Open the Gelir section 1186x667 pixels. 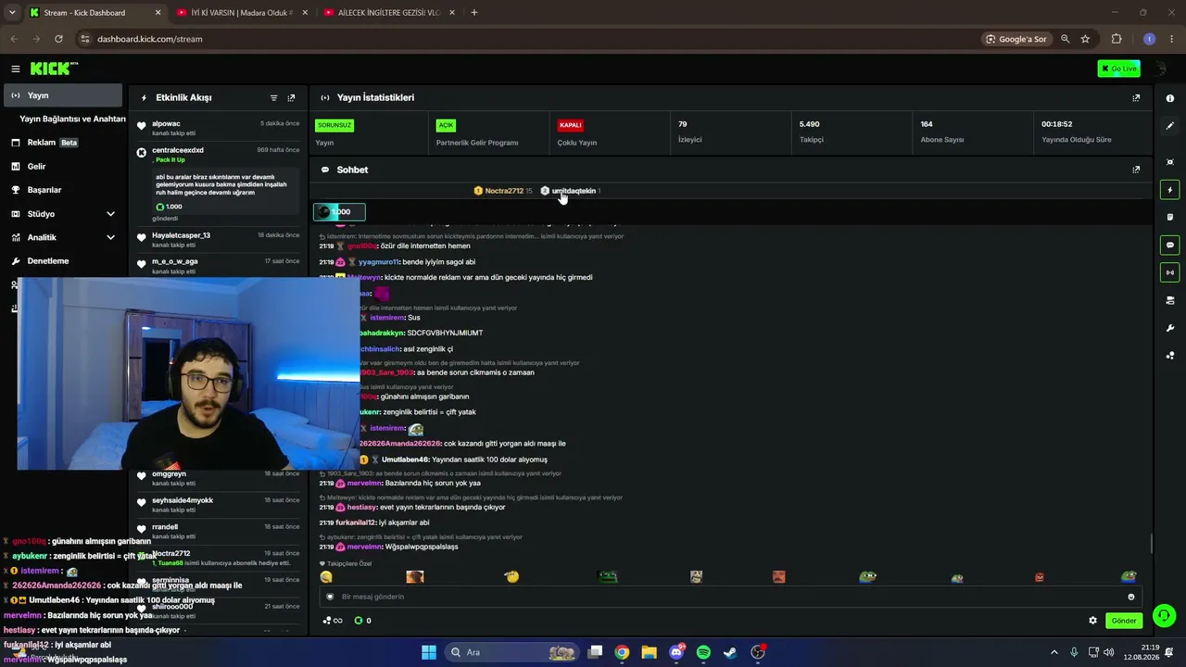point(63,167)
